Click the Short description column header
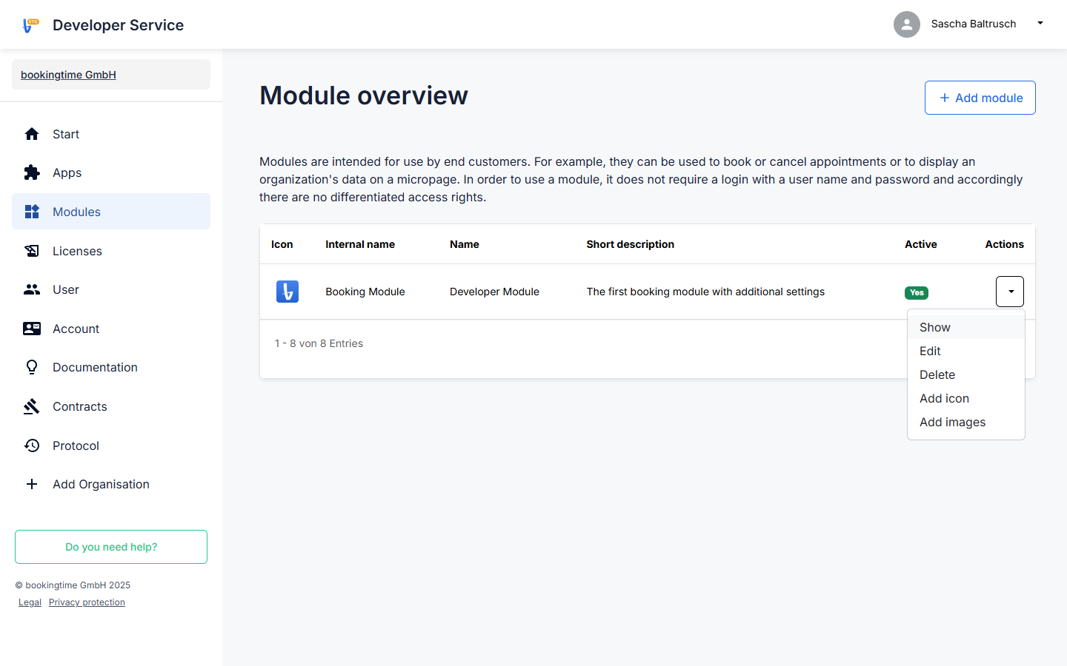The width and height of the screenshot is (1067, 666). [x=631, y=244]
